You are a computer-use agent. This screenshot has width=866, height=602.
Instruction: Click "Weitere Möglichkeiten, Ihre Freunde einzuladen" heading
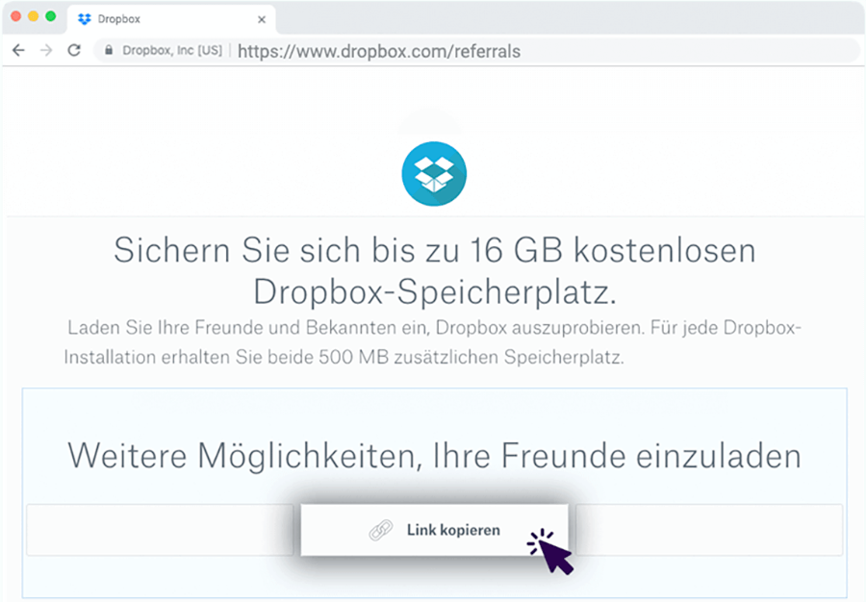433,456
